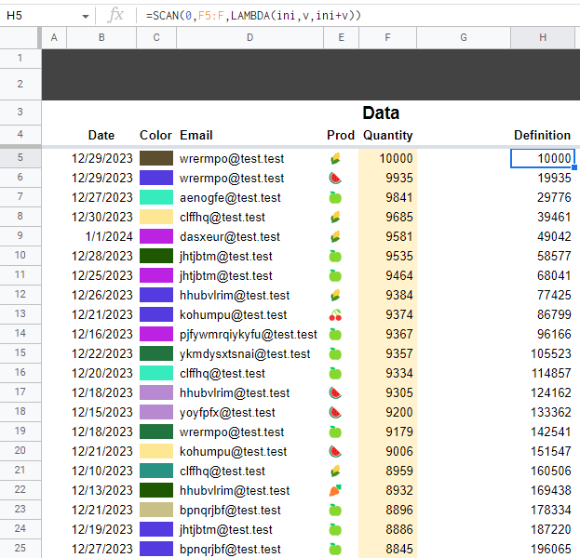Click the carrot icon in row 22
Viewport: 580px width, 558px height.
[x=335, y=491]
